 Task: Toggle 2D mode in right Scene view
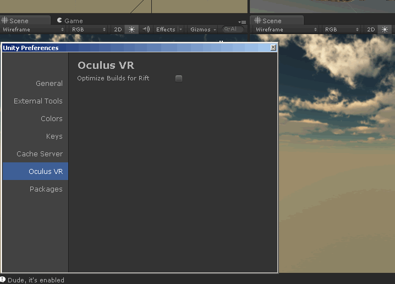coord(371,30)
